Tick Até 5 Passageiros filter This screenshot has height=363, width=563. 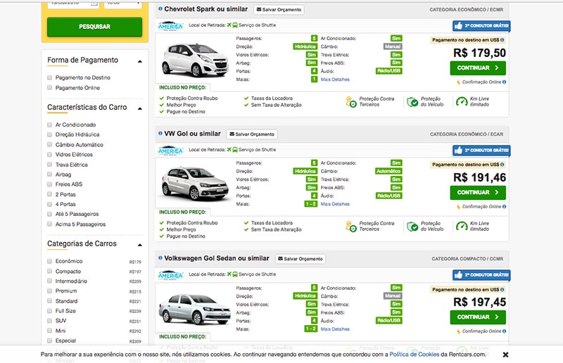pos(49,214)
